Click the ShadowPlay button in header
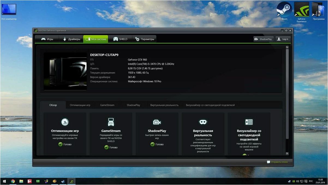The image size is (328, 185). [263, 39]
